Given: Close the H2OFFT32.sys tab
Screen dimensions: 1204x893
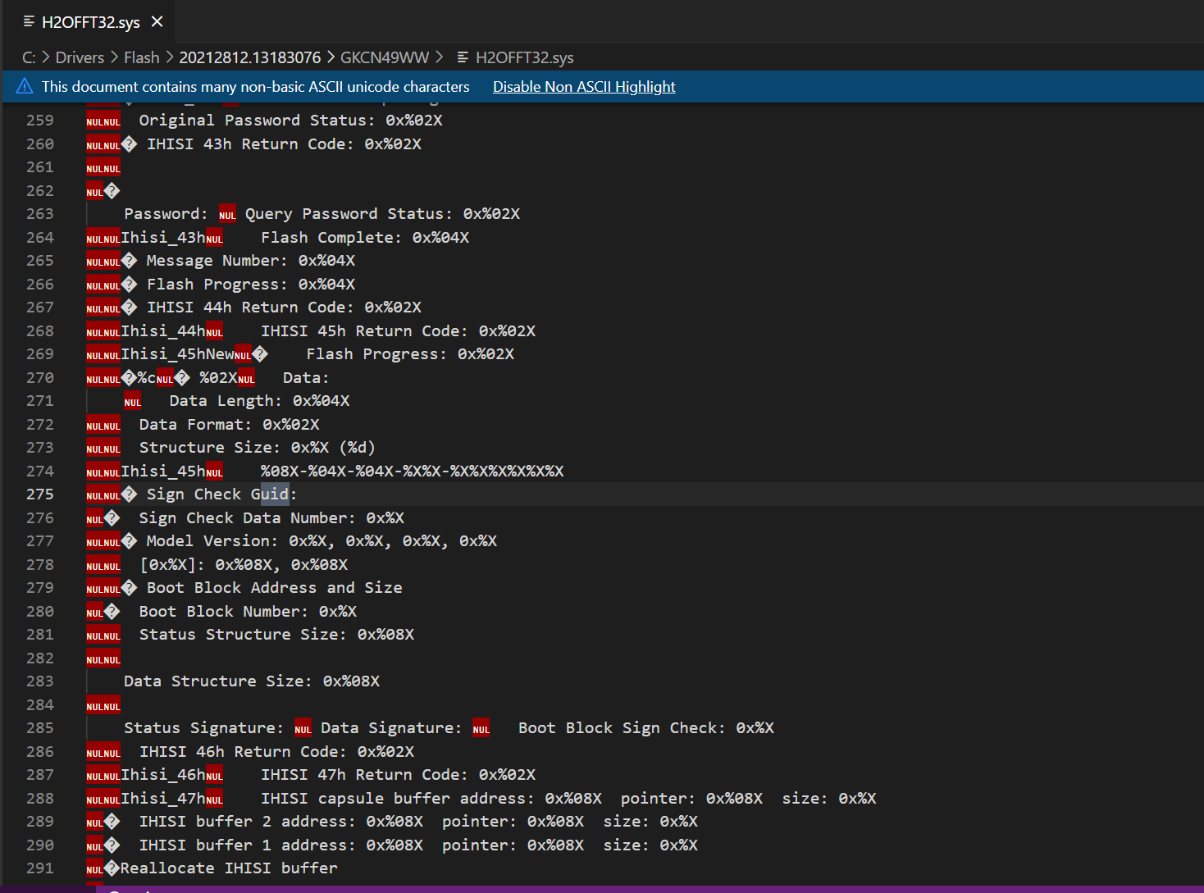Looking at the screenshot, I should 157,22.
